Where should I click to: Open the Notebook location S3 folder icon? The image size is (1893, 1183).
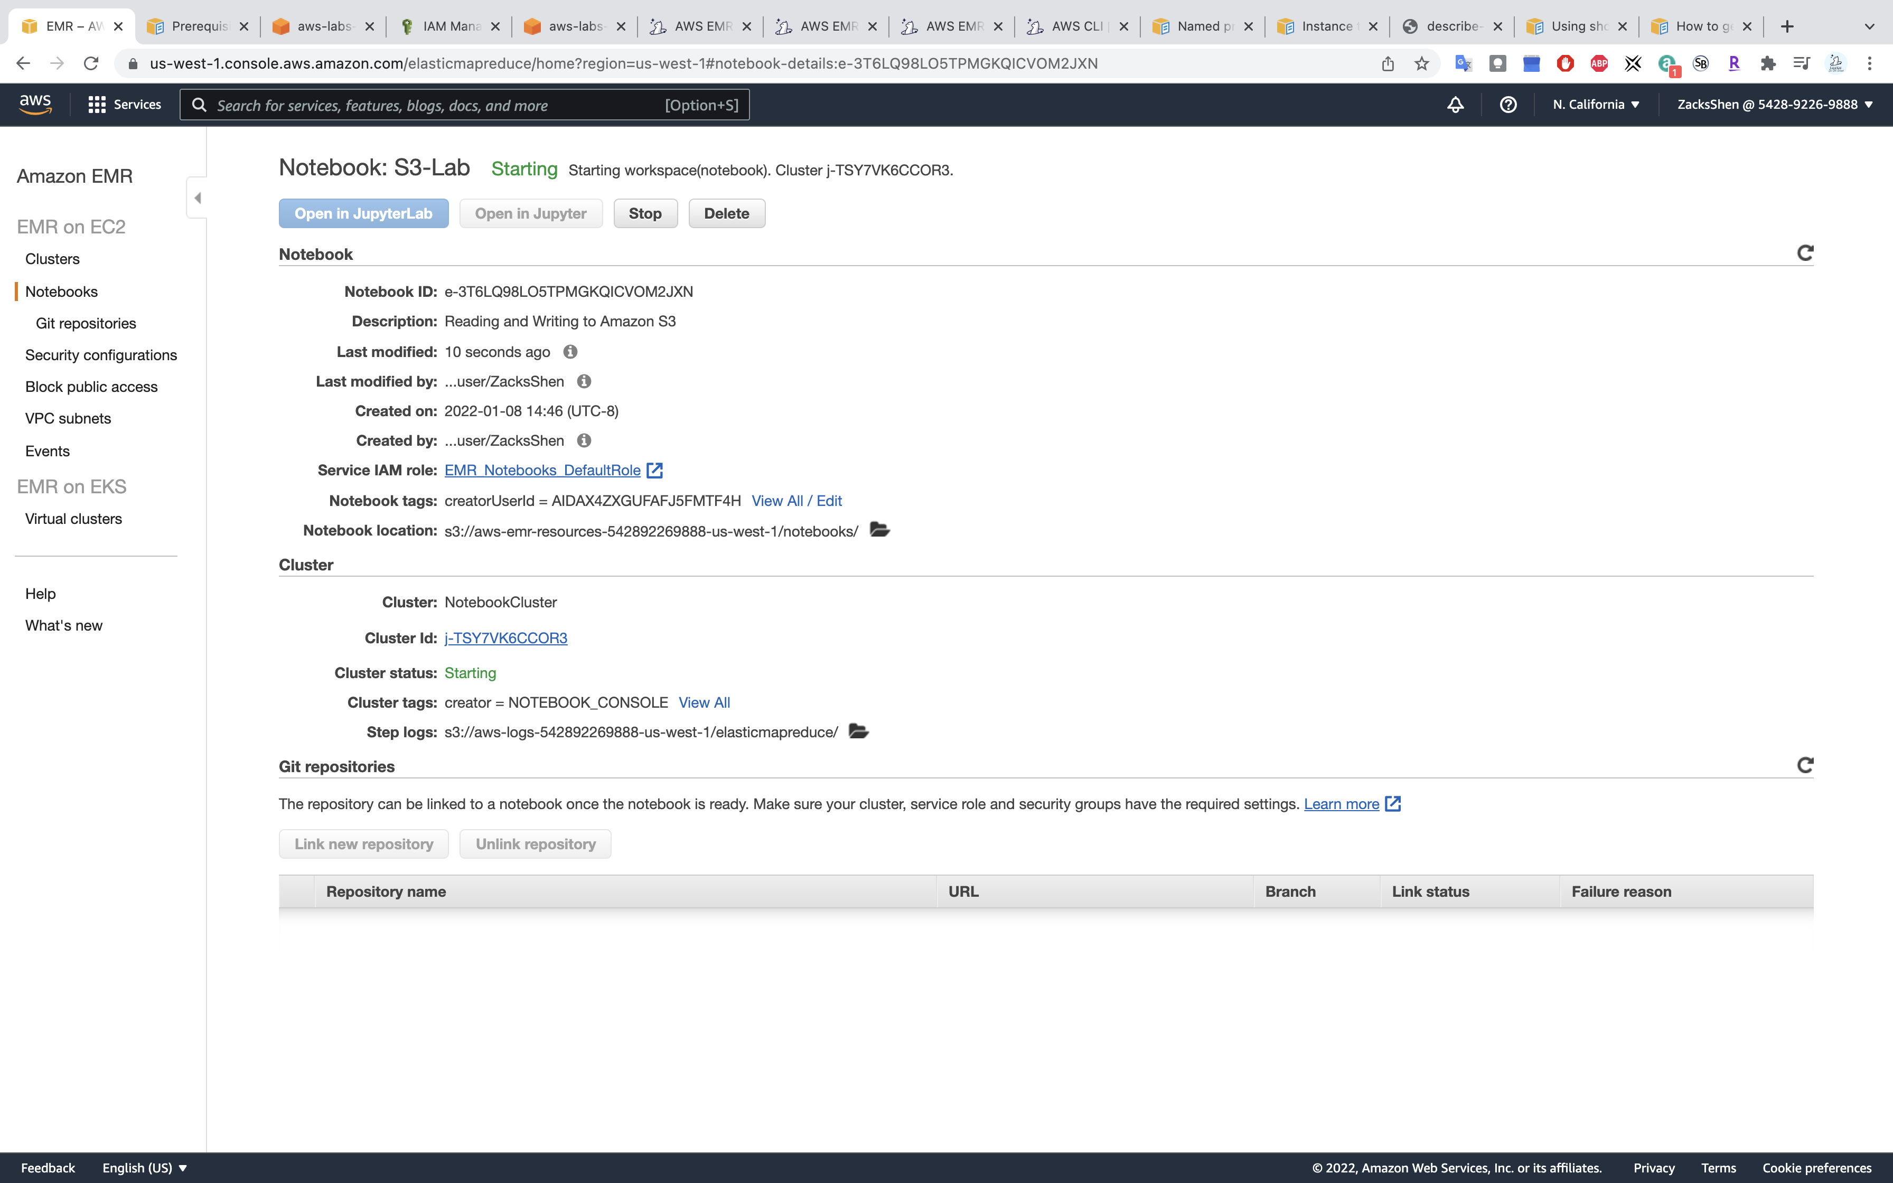[x=879, y=530]
